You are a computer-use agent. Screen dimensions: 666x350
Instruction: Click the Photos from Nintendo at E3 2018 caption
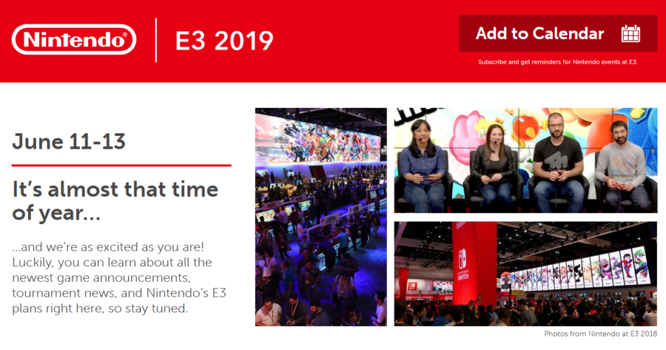point(600,334)
